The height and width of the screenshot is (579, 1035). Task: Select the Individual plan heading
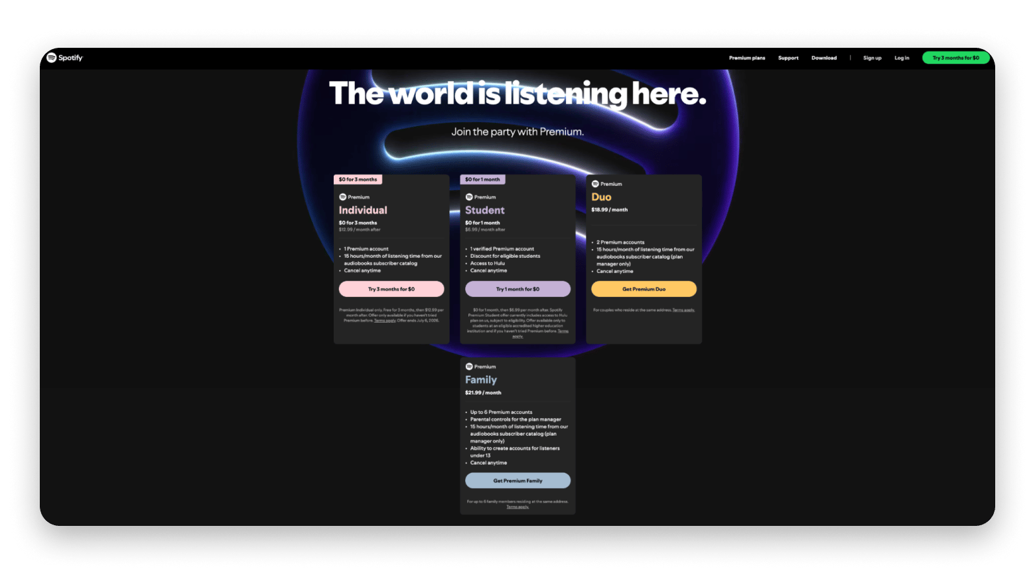[x=363, y=210]
